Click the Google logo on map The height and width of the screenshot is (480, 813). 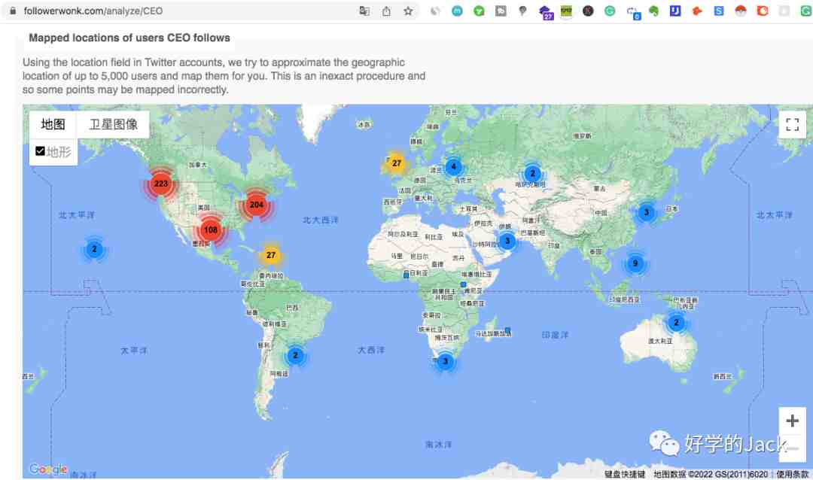(x=48, y=469)
